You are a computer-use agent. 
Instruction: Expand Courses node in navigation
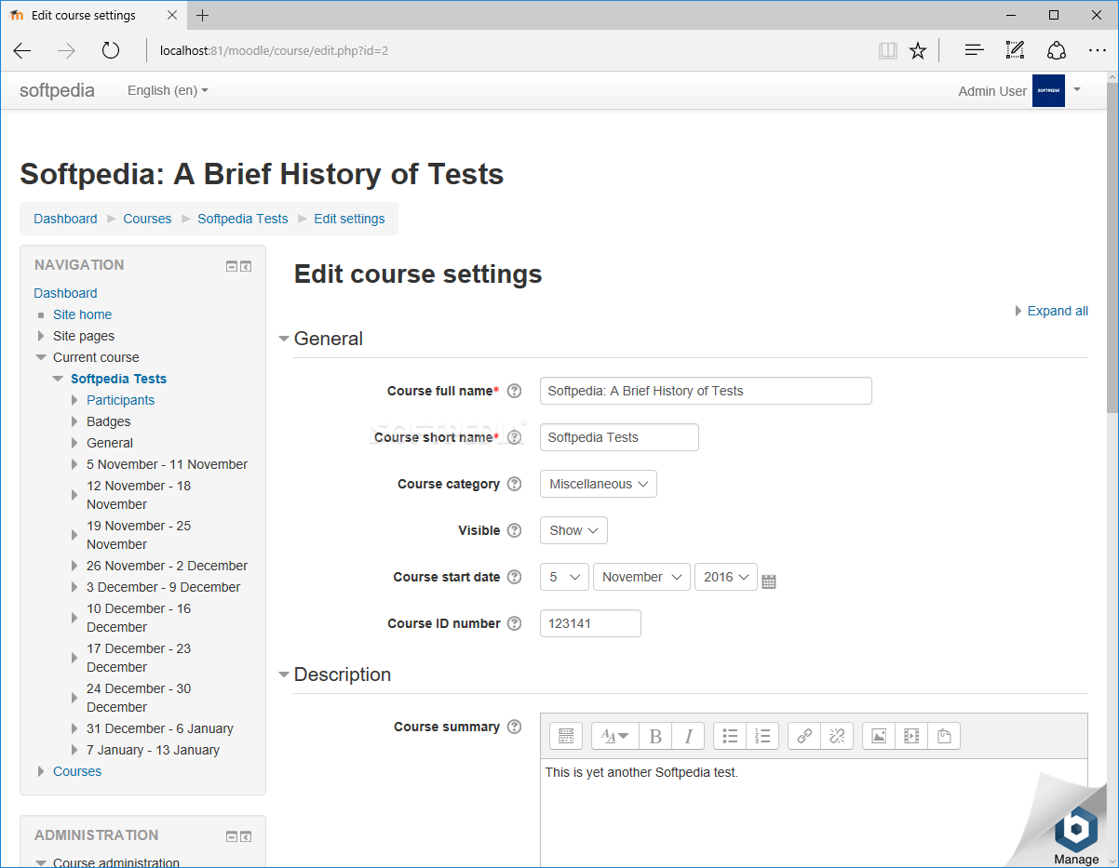coord(41,771)
